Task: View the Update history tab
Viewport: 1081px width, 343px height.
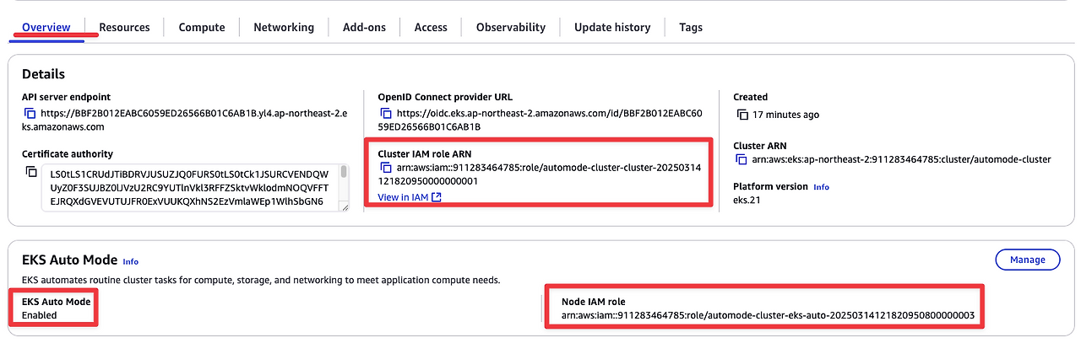Action: point(612,27)
